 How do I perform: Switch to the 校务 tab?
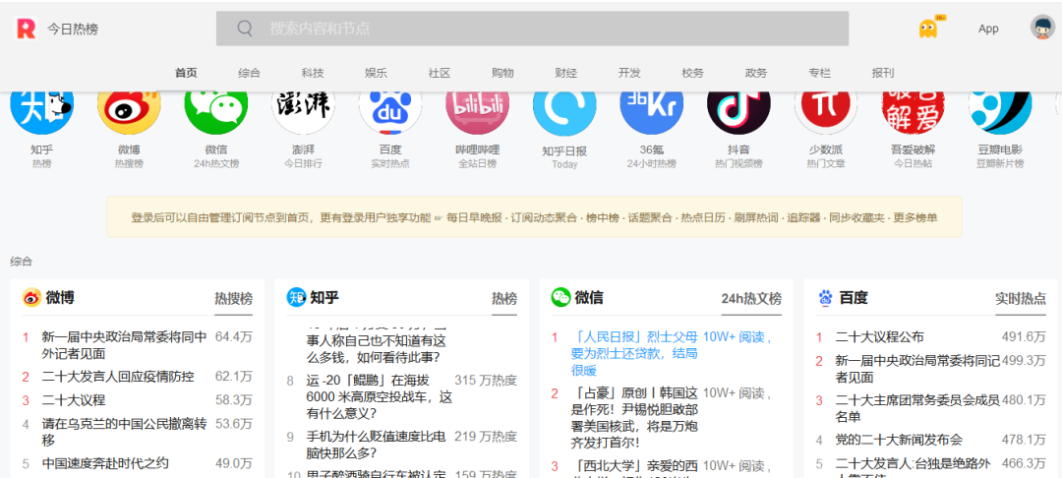[x=693, y=73]
